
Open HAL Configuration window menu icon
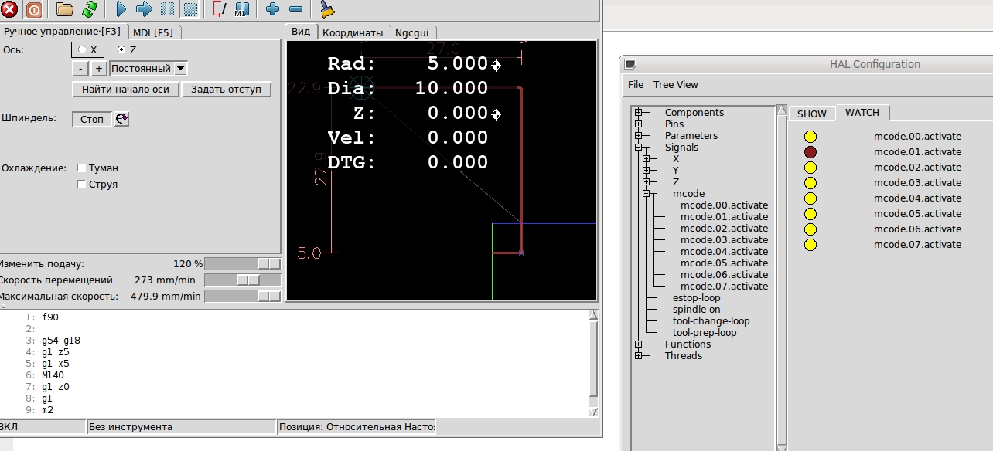tap(630, 64)
